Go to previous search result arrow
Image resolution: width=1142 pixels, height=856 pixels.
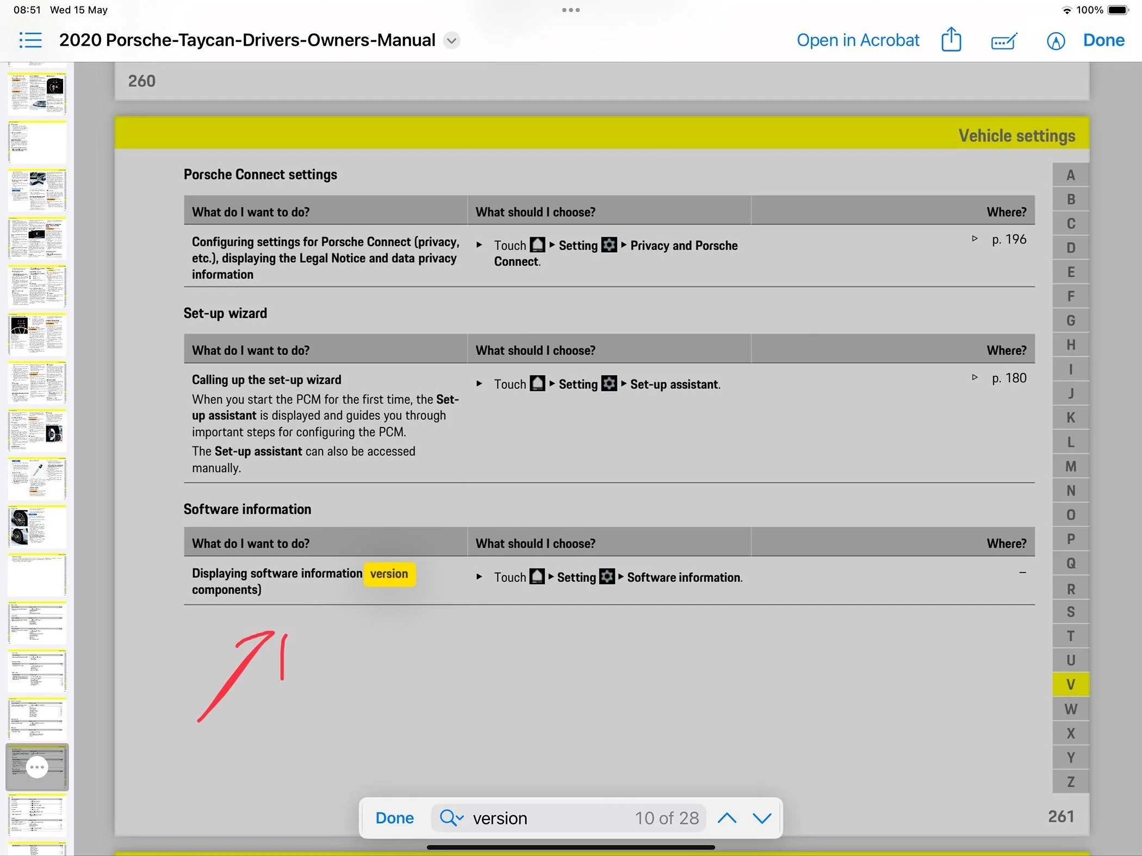point(727,818)
